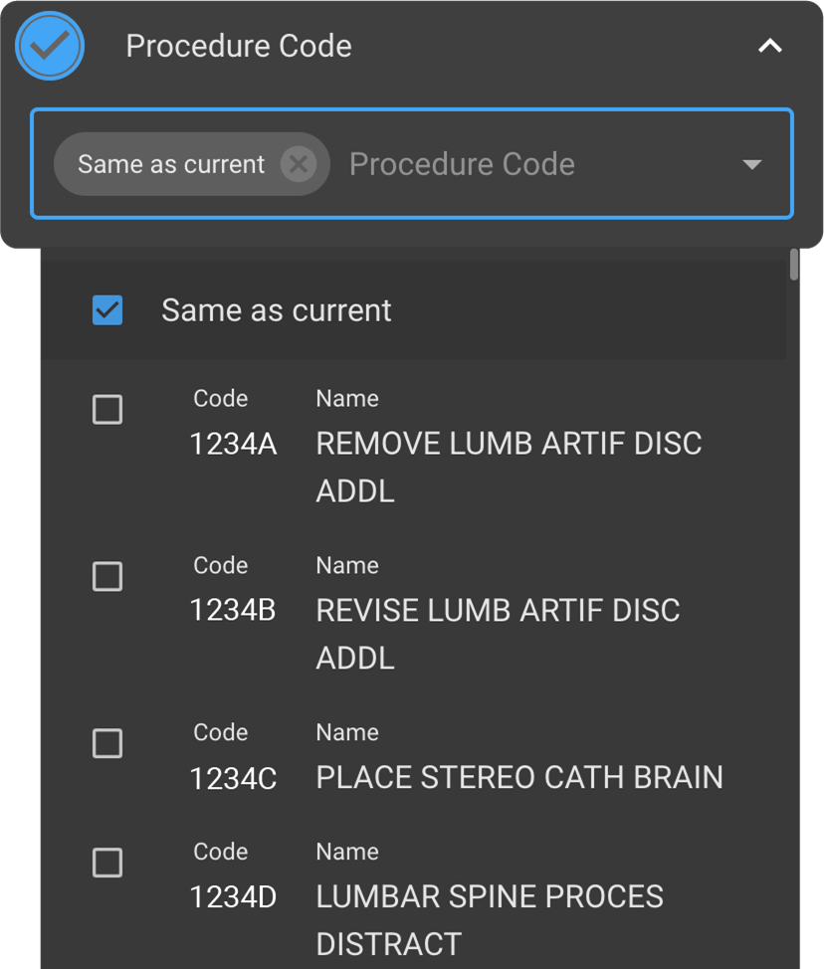Enable the checkbox for code 1234C

tap(107, 744)
